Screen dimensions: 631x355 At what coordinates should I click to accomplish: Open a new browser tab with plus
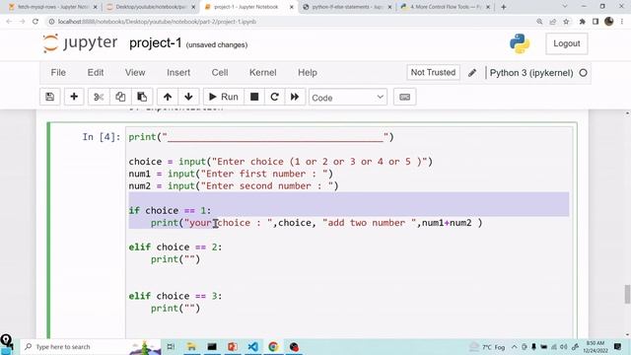[504, 7]
